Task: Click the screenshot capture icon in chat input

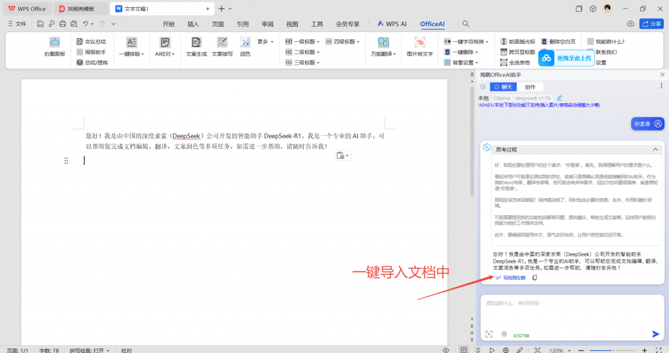Action: pos(489,334)
